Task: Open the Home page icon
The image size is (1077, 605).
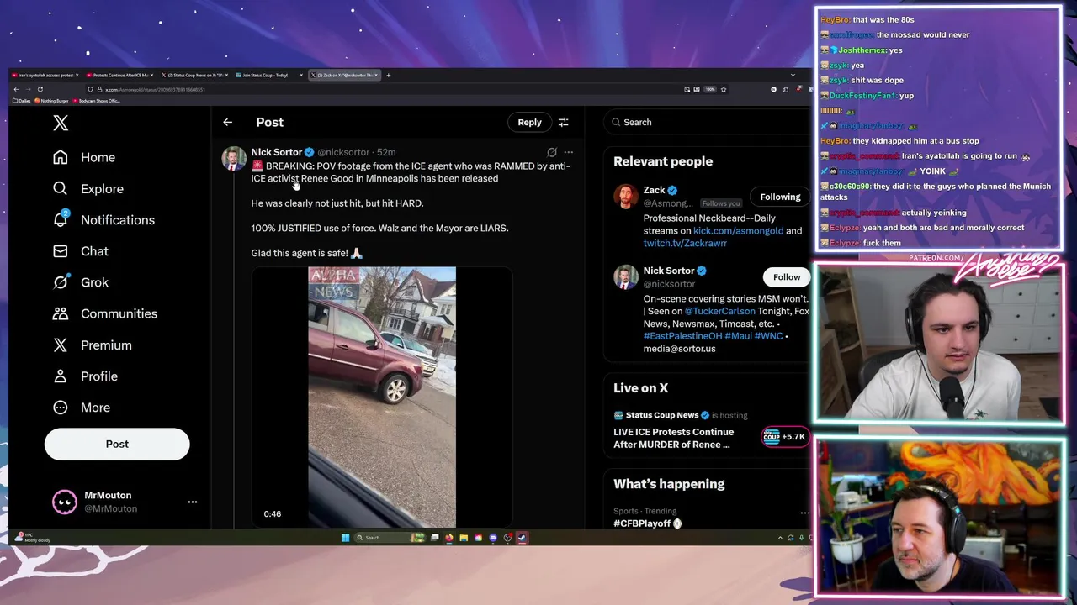Action: tap(60, 157)
